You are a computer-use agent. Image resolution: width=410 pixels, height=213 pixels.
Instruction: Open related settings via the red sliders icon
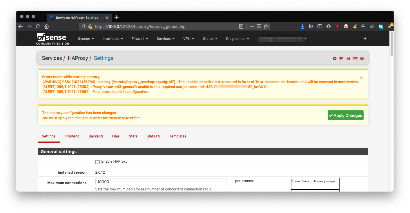click(341, 58)
